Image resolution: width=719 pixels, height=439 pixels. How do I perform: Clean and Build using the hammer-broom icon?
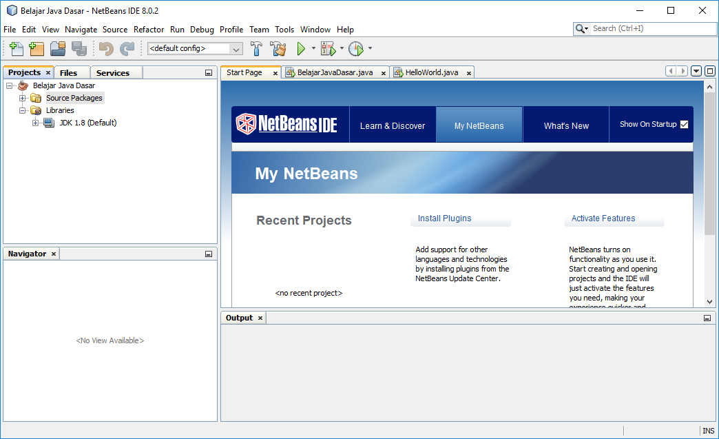tap(278, 48)
